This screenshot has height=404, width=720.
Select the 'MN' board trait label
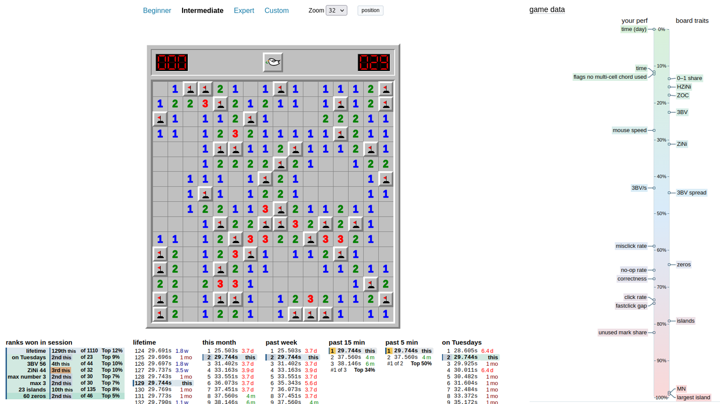click(681, 389)
